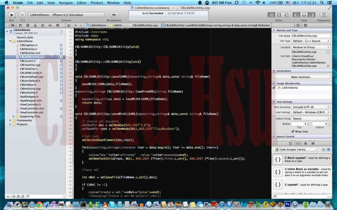Image resolution: width=337 pixels, height=210 pixels.
Task: Toggle Breakpoints button in toolbar
Action: pyautogui.click(x=114, y=15)
